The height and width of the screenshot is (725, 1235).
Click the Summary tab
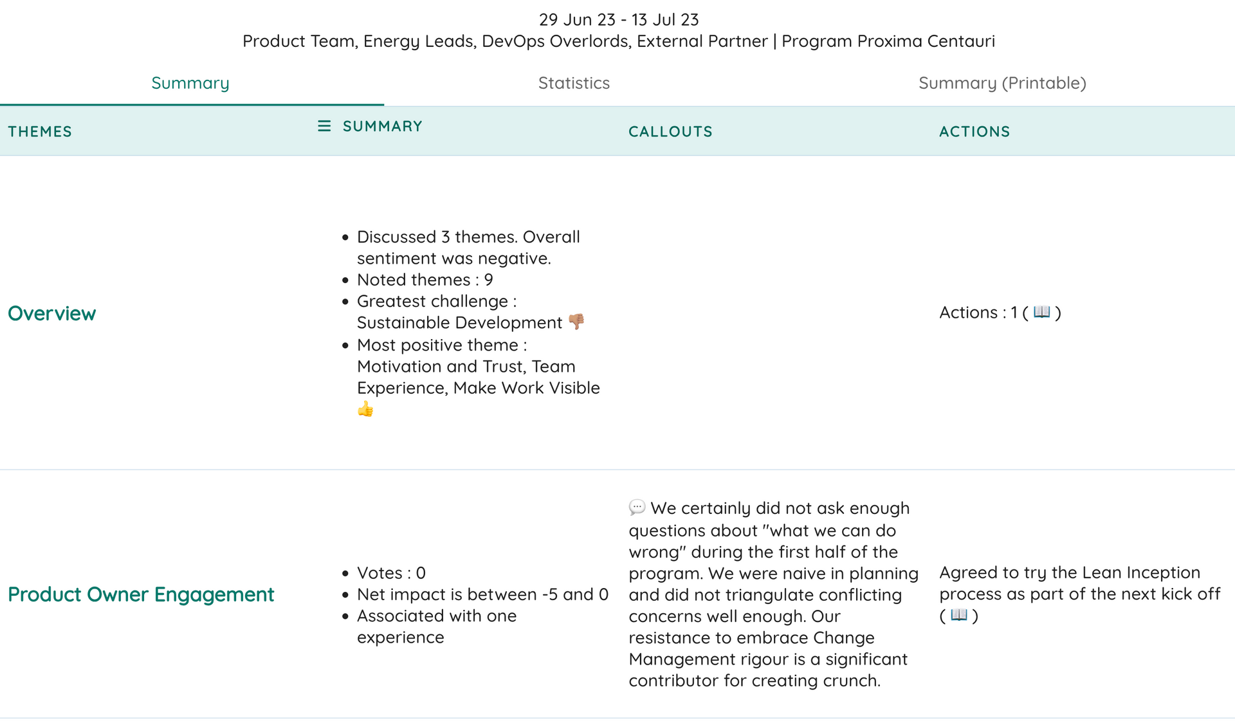[190, 82]
